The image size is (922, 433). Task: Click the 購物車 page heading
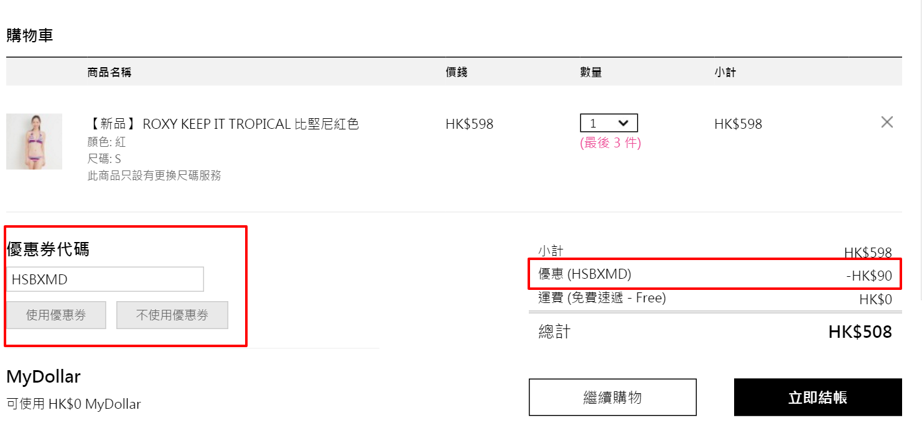[x=30, y=35]
